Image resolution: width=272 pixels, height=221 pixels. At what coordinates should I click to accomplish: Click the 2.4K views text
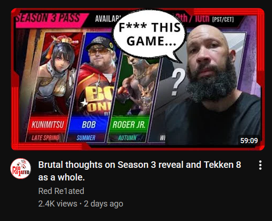[58, 204]
